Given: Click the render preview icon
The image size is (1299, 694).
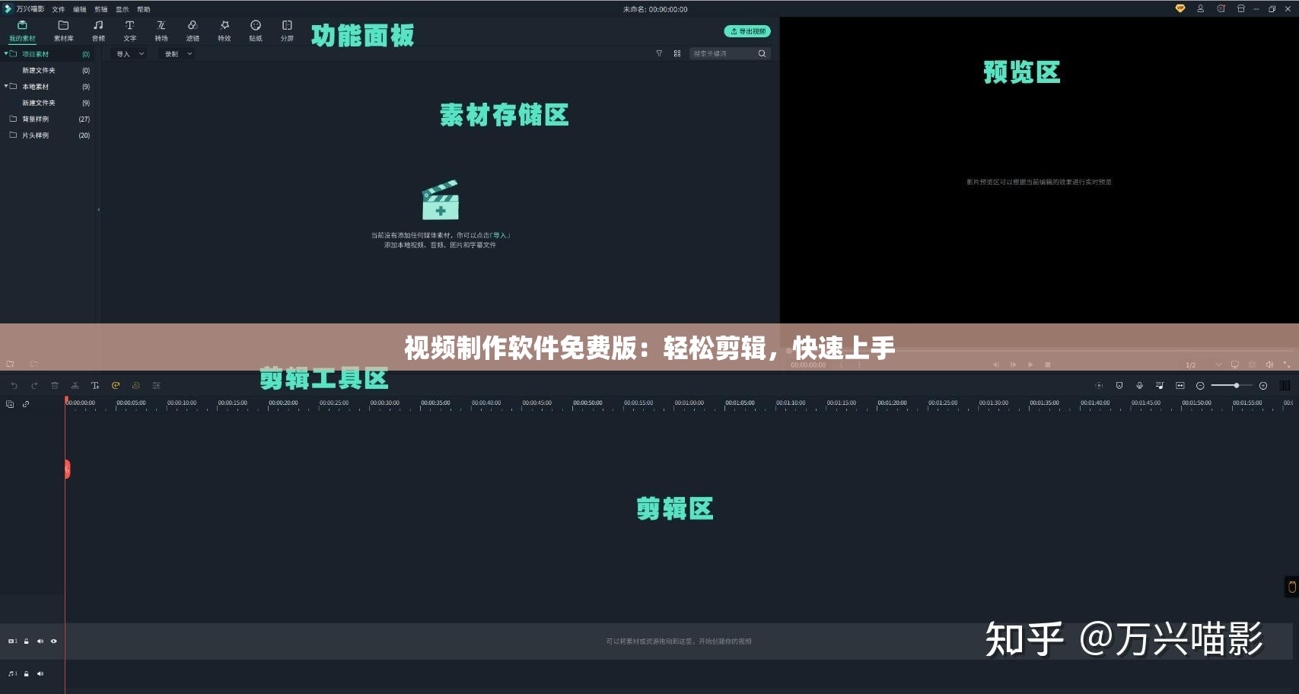Looking at the screenshot, I should [x=1099, y=386].
